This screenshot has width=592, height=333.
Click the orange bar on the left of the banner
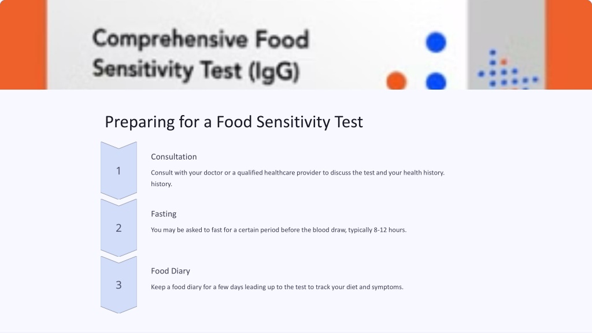coord(23,45)
